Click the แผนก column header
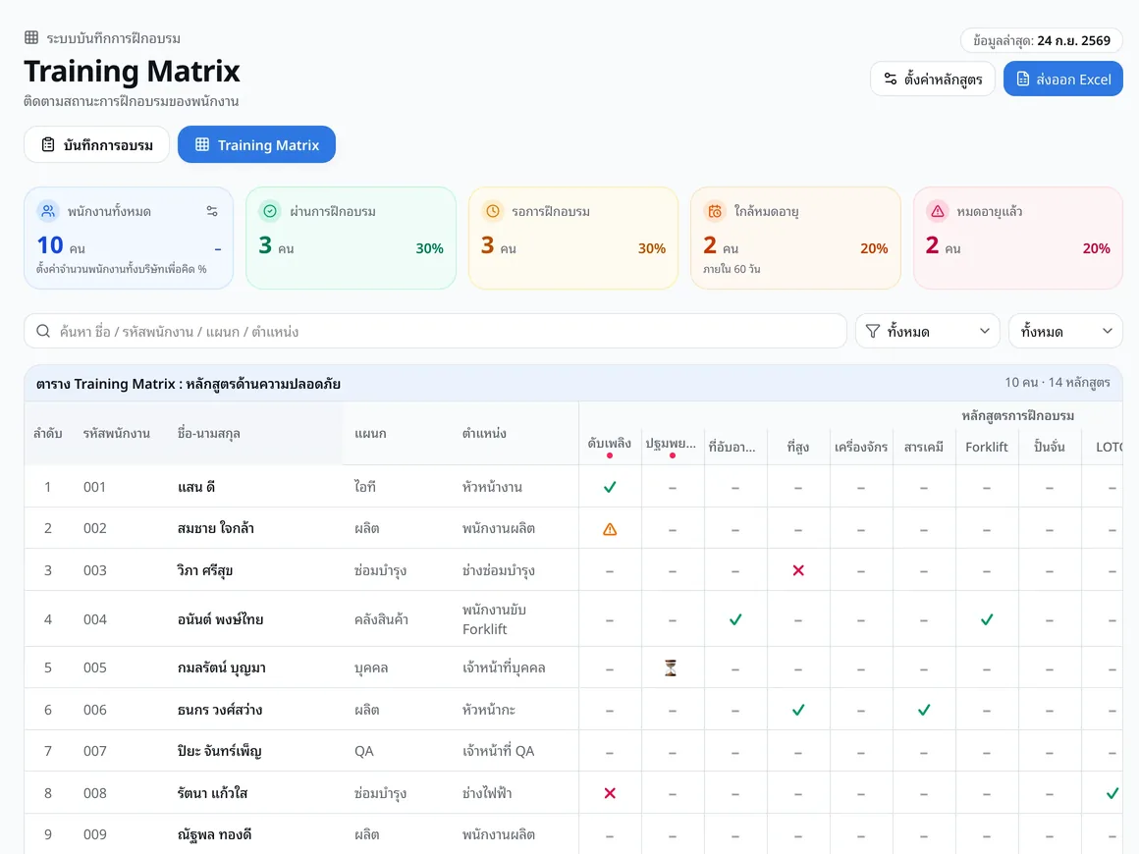 370,434
